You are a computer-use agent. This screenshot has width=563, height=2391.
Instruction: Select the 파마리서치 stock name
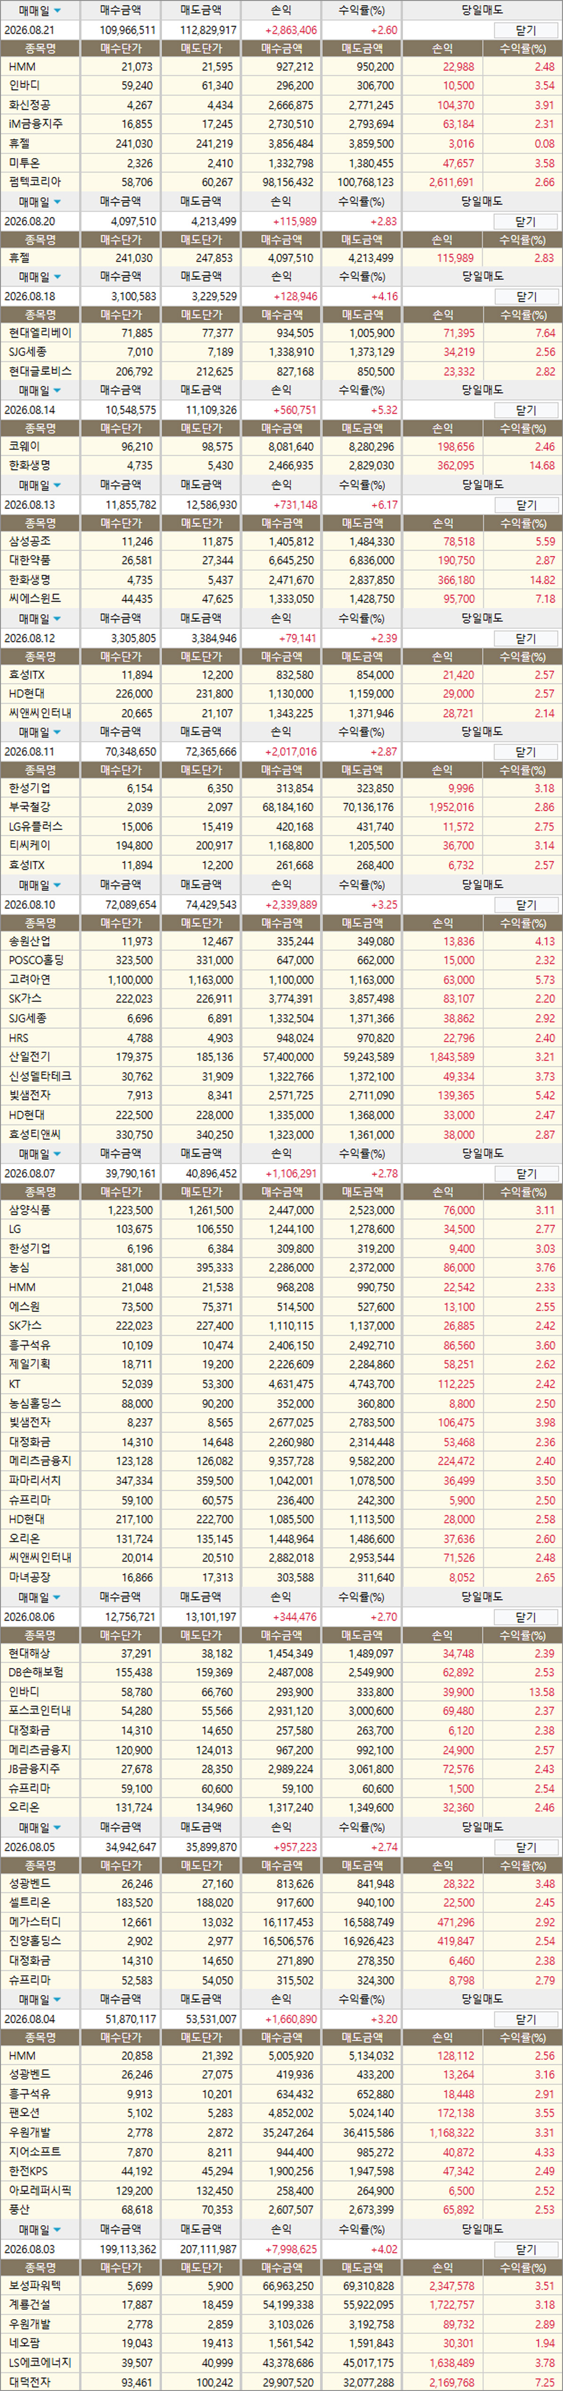[35, 1480]
